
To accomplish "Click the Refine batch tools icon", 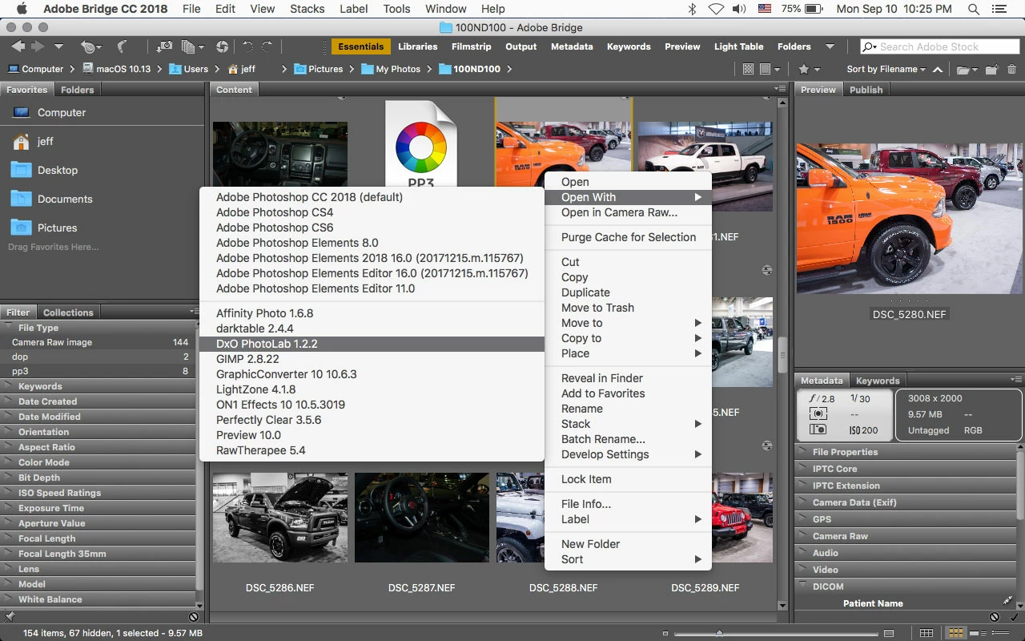I will [192, 47].
